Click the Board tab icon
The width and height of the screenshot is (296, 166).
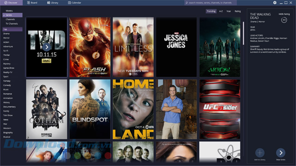28,3
